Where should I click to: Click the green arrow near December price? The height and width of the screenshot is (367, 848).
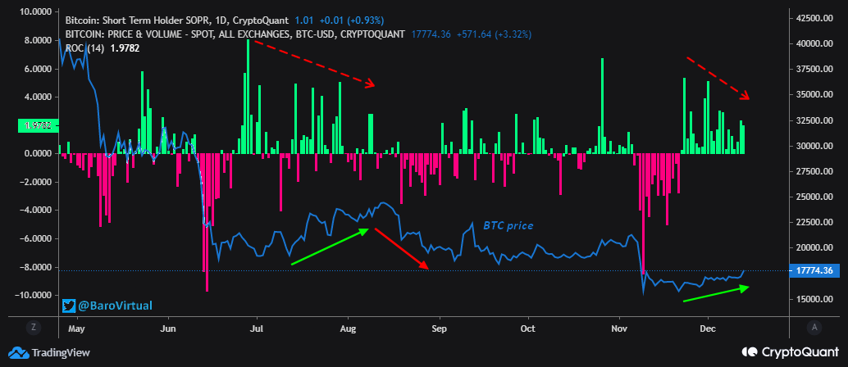click(x=716, y=293)
